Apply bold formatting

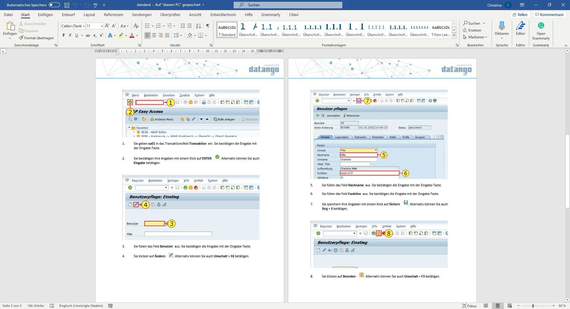pos(63,35)
